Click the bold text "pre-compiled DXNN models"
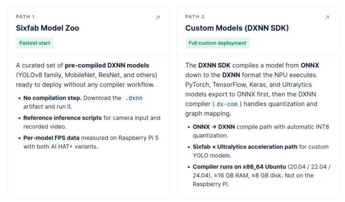345x202 pixels. (x=107, y=65)
